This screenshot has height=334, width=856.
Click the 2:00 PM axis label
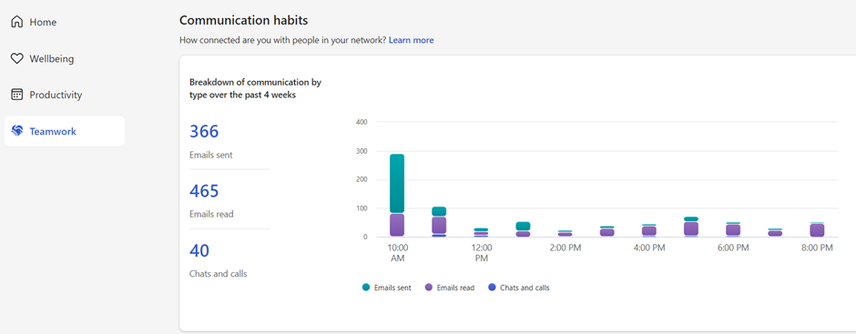click(565, 248)
